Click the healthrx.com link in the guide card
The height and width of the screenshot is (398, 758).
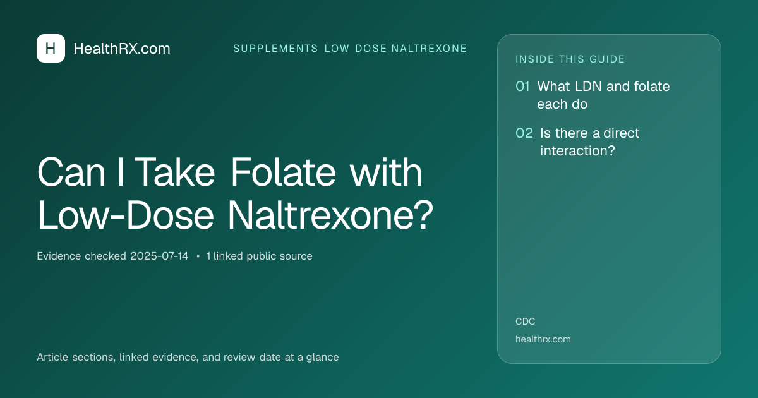click(543, 339)
